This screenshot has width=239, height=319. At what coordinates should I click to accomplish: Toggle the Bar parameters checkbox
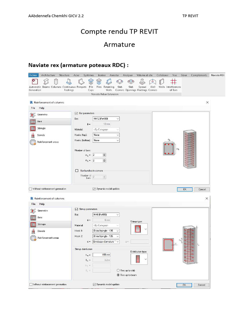pyautogui.click(x=77, y=113)
